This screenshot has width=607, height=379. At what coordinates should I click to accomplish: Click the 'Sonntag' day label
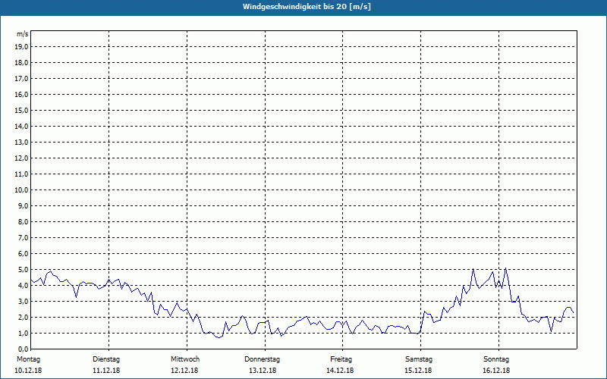point(496,359)
